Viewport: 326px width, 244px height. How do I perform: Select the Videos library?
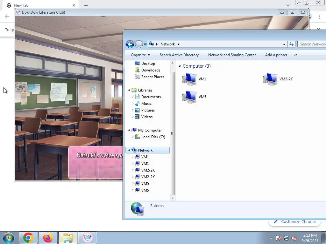point(147,117)
